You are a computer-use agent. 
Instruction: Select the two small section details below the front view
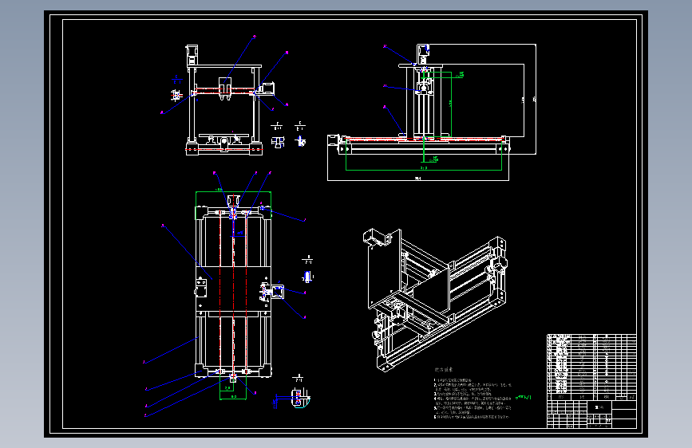point(289,136)
